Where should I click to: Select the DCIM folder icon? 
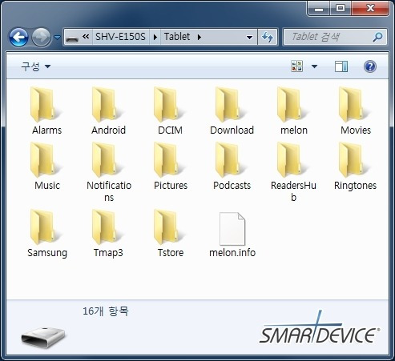[170, 105]
